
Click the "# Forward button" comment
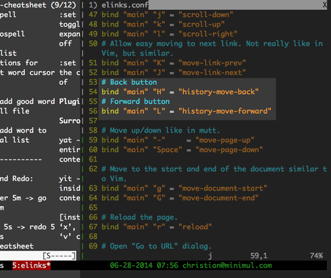135,102
